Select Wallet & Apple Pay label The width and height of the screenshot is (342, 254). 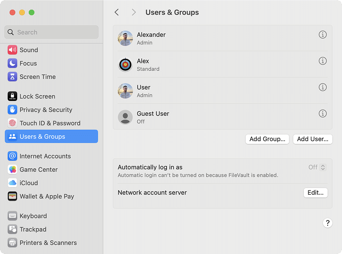pyautogui.click(x=47, y=197)
